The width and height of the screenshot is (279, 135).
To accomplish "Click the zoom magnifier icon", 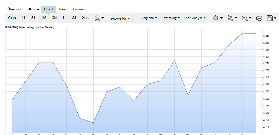I will (245, 18).
